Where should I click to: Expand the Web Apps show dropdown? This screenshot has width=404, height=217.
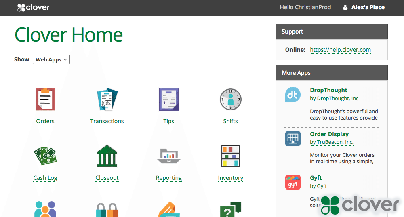click(x=51, y=59)
